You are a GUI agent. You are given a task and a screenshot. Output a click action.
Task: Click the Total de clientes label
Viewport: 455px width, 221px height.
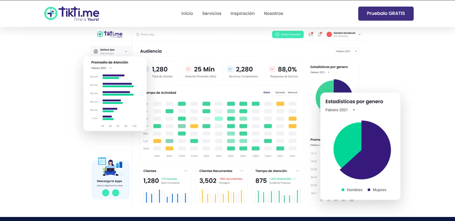coord(162,77)
